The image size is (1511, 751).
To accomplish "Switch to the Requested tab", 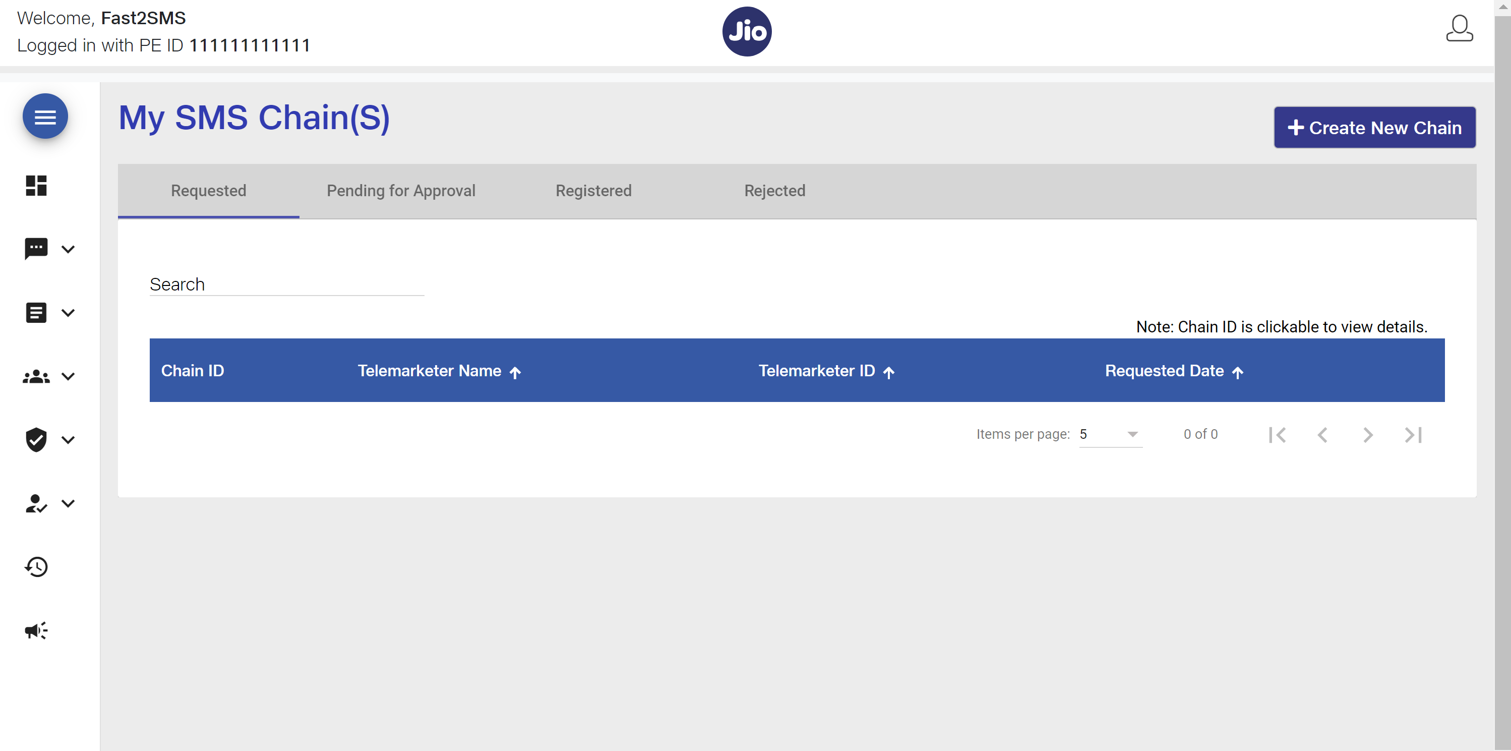I will 208,191.
